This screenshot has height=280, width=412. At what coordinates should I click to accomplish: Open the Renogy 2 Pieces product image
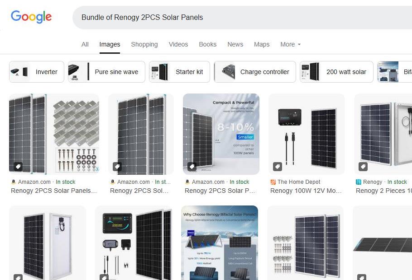pos(383,134)
